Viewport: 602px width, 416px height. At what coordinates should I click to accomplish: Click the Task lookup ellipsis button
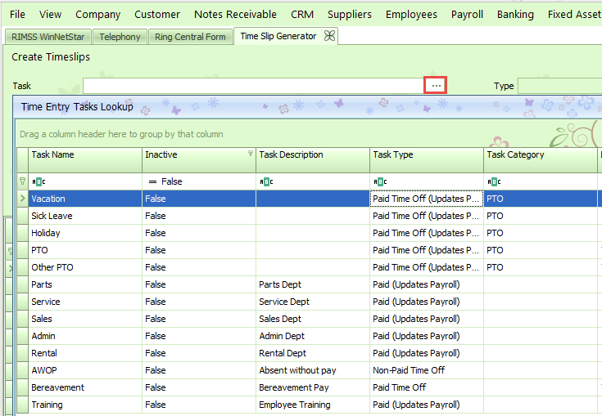pos(436,85)
